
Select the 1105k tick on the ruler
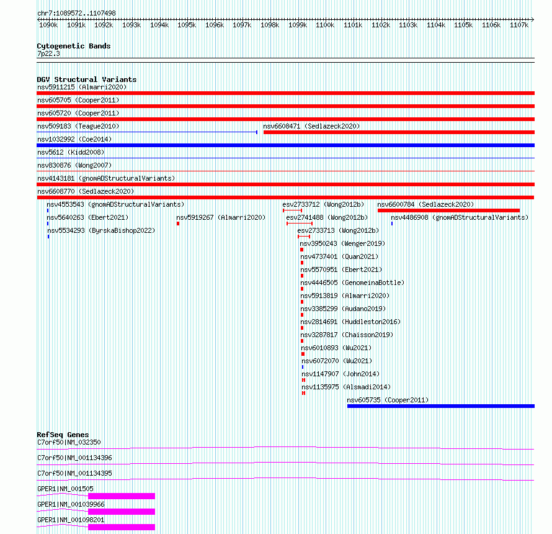coord(463,25)
